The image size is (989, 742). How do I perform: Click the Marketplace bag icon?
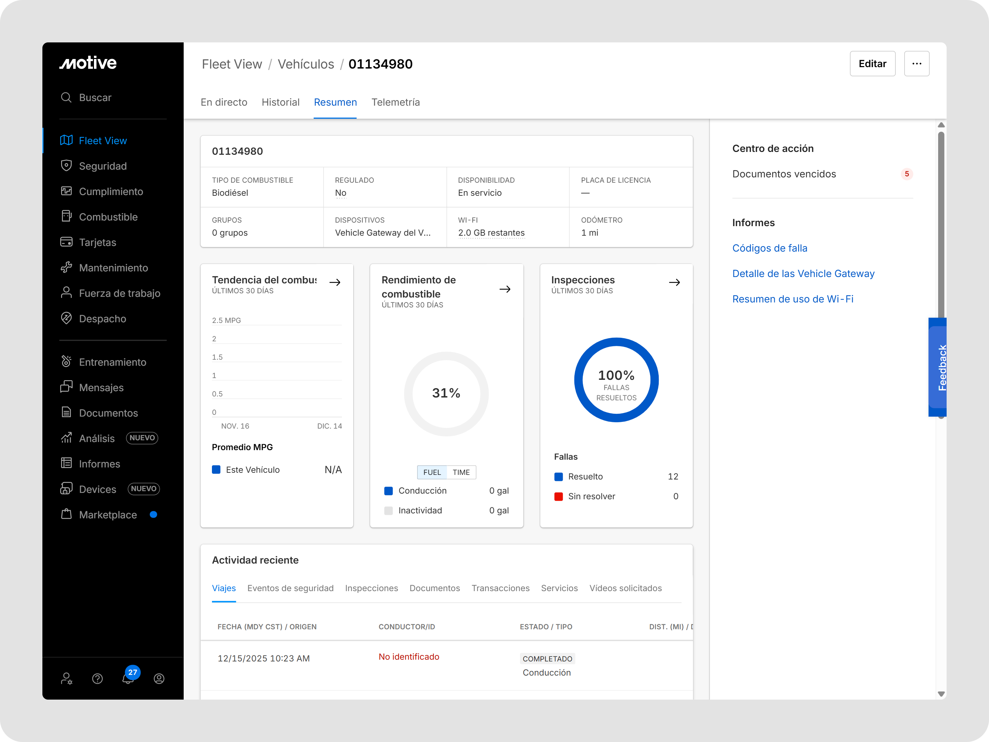(66, 514)
